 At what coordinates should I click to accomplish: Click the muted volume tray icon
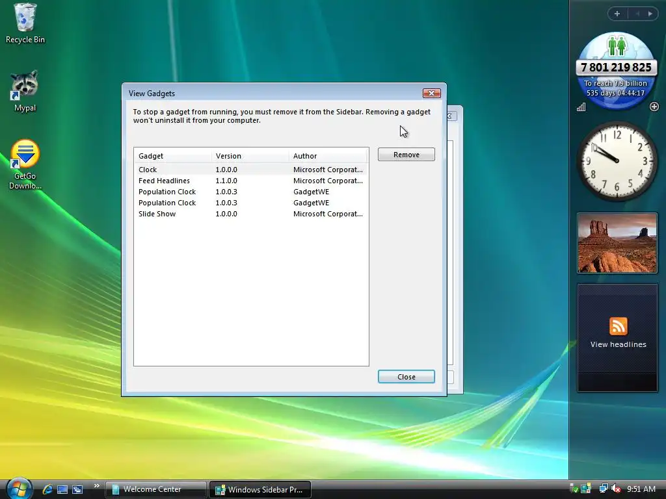616,489
